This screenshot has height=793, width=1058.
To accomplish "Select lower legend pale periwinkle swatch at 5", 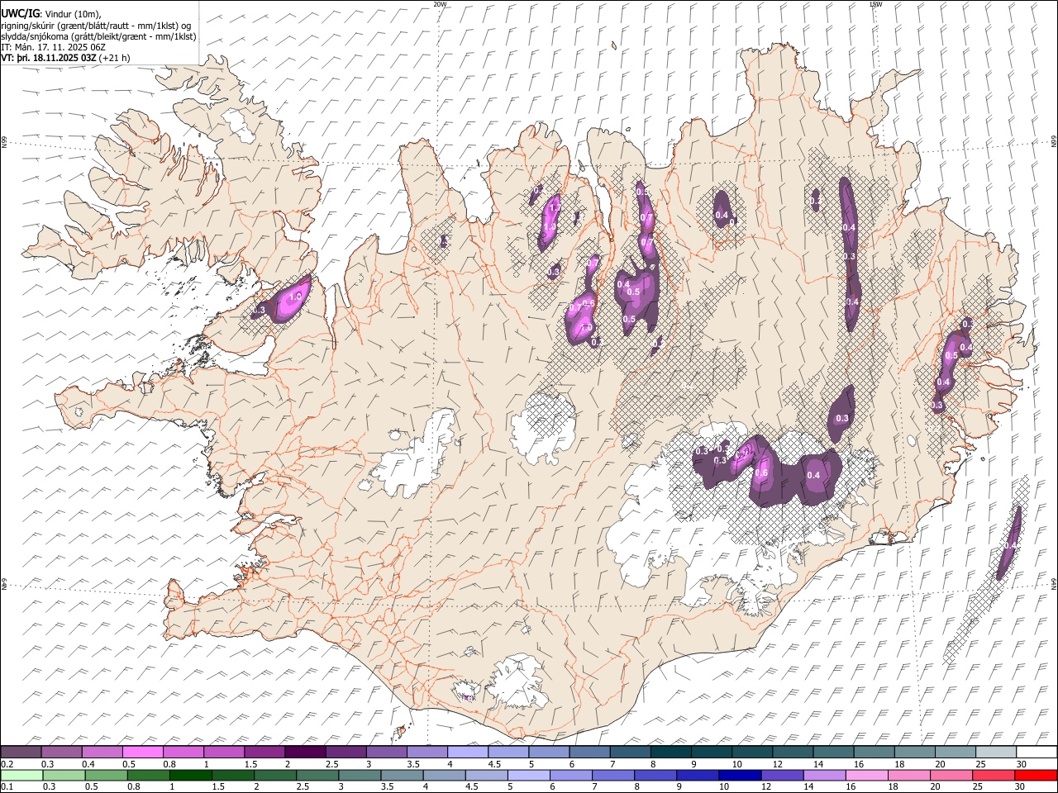I will click(528, 775).
